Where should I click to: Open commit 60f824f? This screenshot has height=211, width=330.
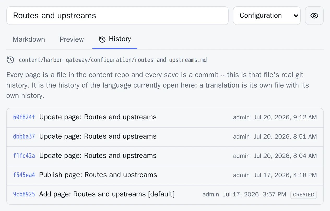pyautogui.click(x=24, y=117)
